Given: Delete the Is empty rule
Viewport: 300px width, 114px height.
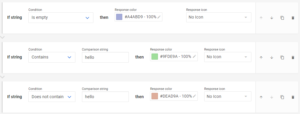Looking at the screenshot, I should 293,18.
